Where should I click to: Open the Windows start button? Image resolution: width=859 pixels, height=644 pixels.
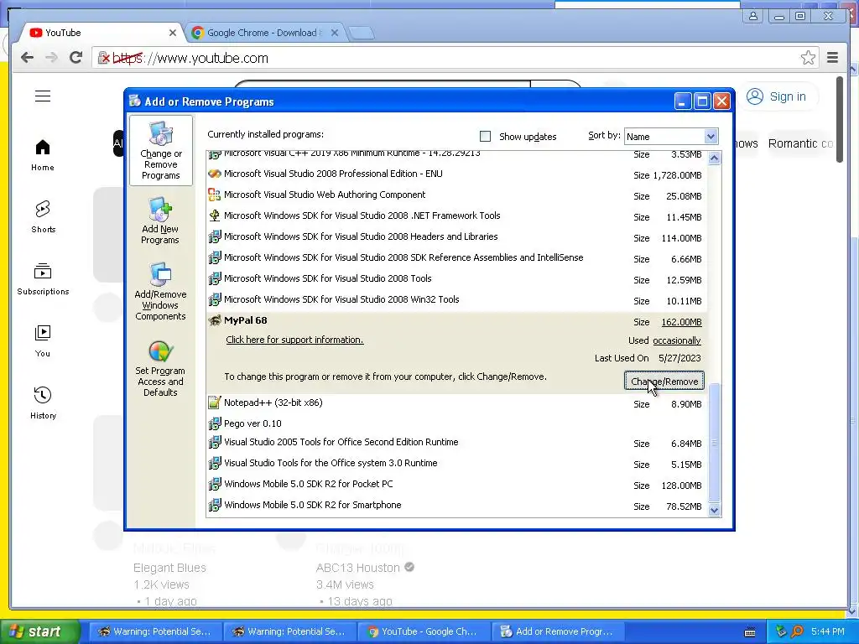coord(39,631)
